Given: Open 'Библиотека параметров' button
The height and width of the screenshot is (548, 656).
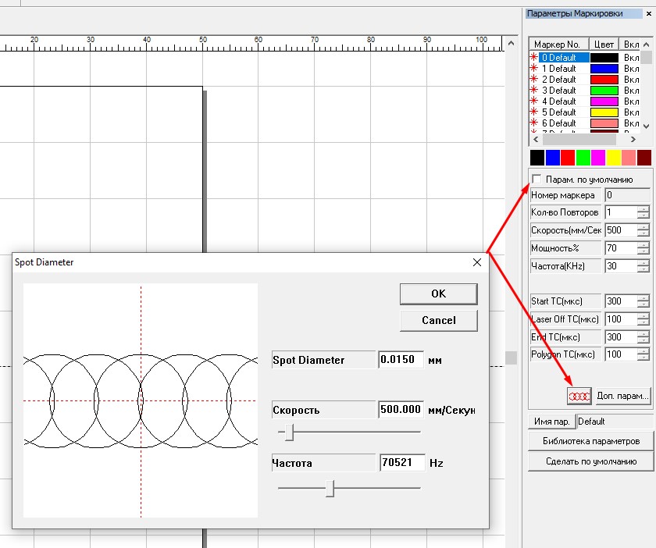Looking at the screenshot, I should (x=590, y=441).
